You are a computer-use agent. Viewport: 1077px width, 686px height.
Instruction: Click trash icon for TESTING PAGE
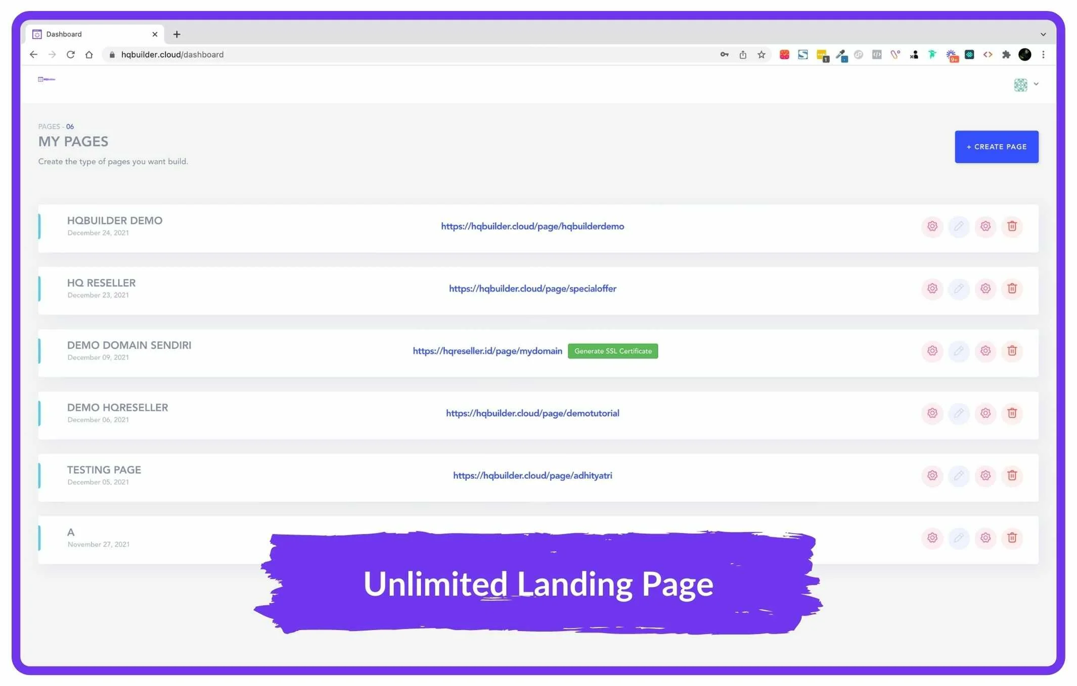coord(1012,475)
